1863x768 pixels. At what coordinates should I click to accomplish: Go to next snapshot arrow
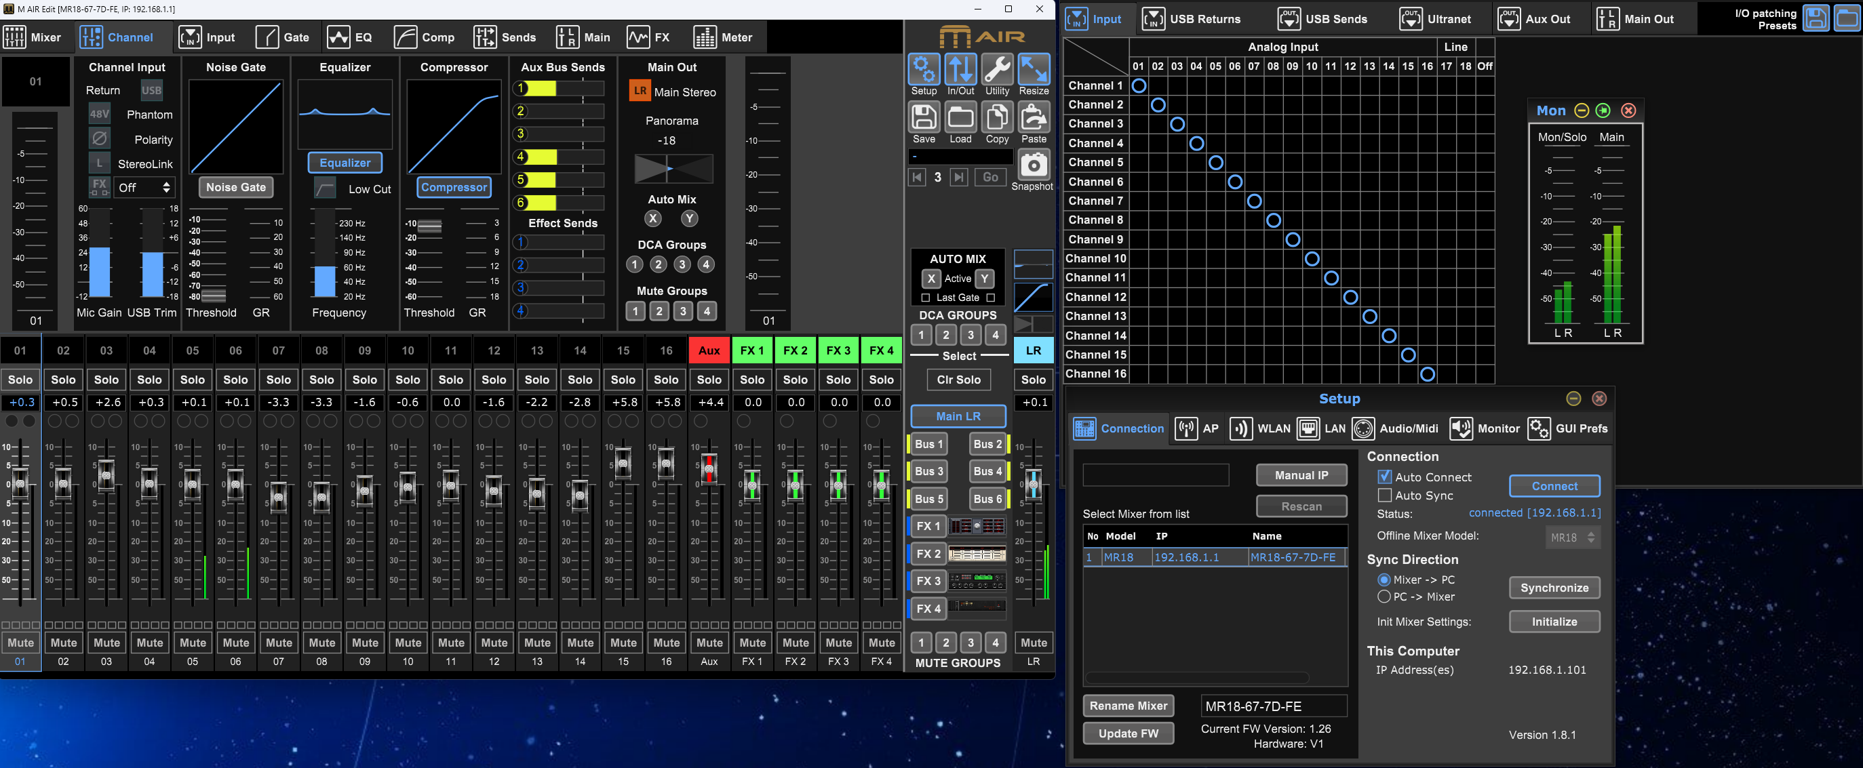tap(959, 177)
